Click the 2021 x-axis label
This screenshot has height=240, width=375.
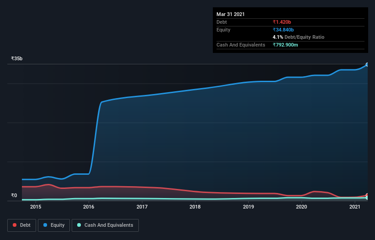[354, 207]
